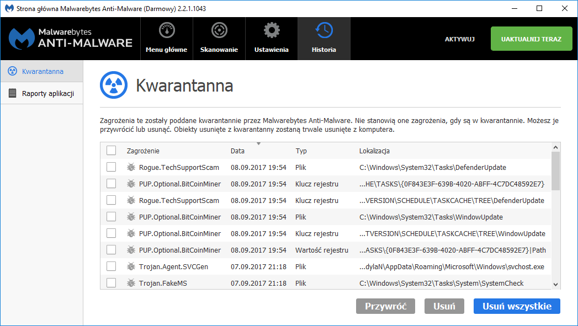Check the box for TASKCACHE\TREE\WindowUpdate row
The image size is (578, 326).
point(111,233)
